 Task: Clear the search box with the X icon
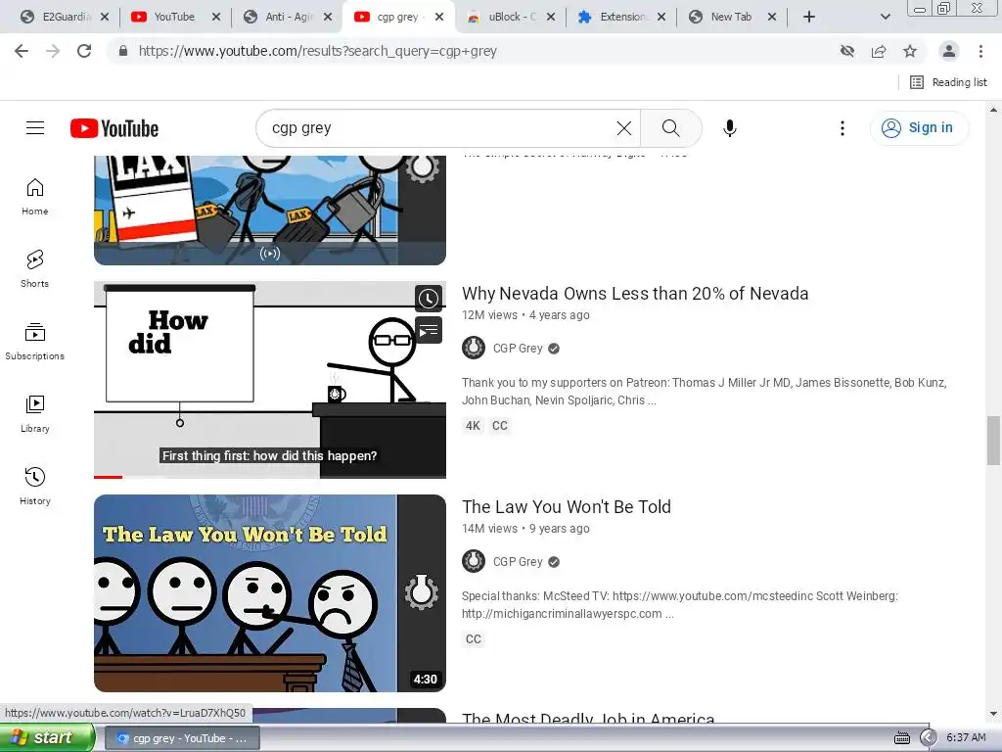click(624, 128)
